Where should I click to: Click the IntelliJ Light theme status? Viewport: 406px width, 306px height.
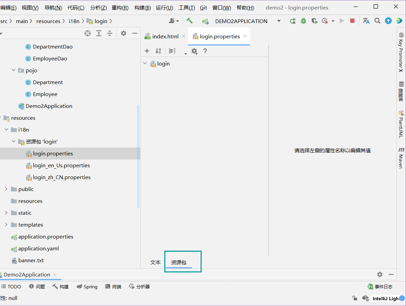(386, 299)
